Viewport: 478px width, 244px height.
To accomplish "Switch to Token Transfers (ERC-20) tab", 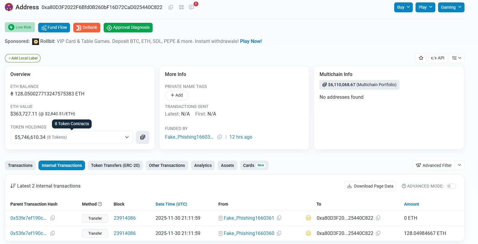I will coord(115,165).
